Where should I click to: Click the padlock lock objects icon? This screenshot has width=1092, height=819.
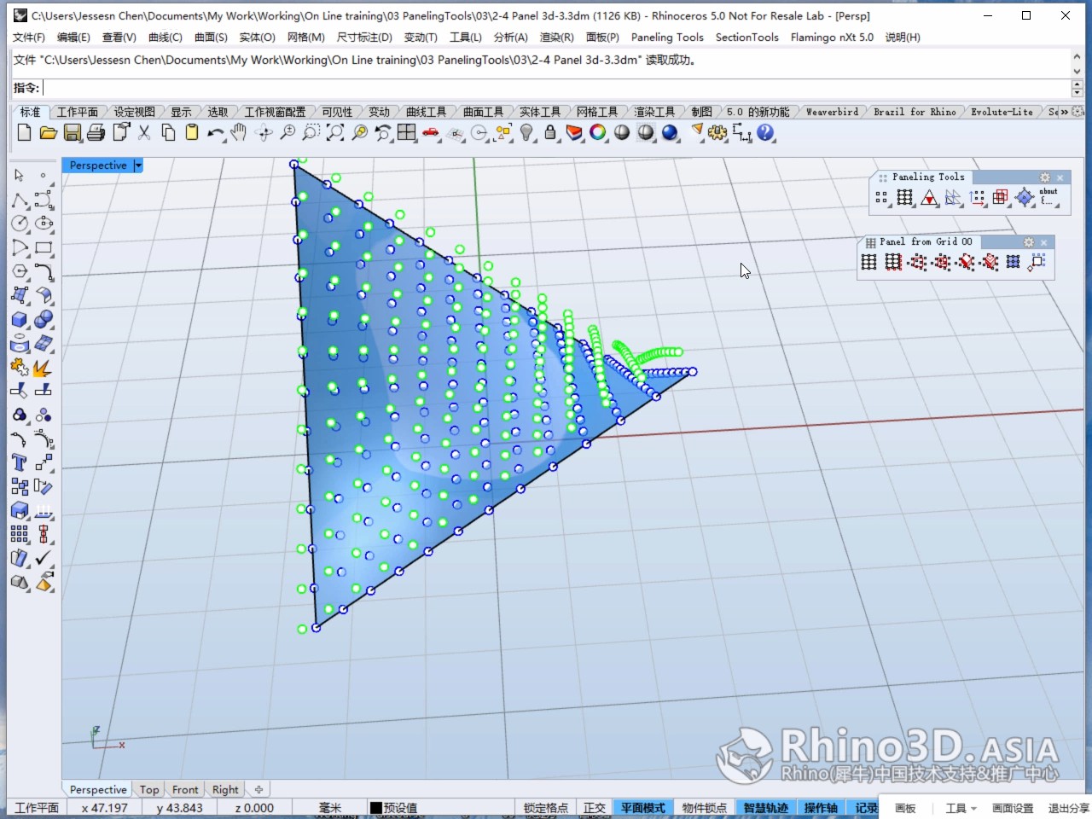[550, 132]
